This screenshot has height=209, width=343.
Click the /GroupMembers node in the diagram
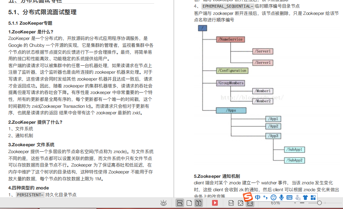(230, 83)
